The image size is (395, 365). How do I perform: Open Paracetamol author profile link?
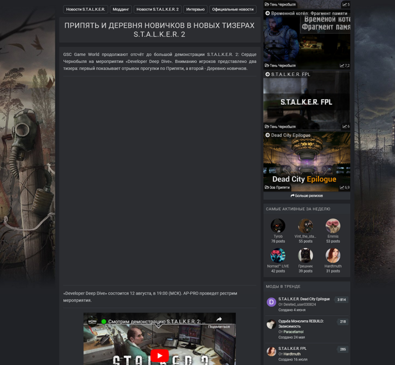point(293,332)
